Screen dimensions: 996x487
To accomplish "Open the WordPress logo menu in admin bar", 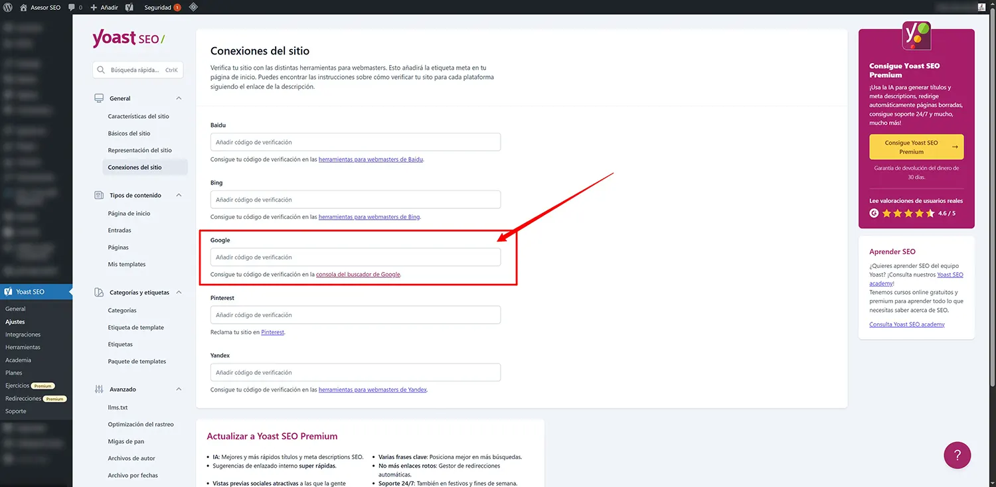I will (x=8, y=7).
